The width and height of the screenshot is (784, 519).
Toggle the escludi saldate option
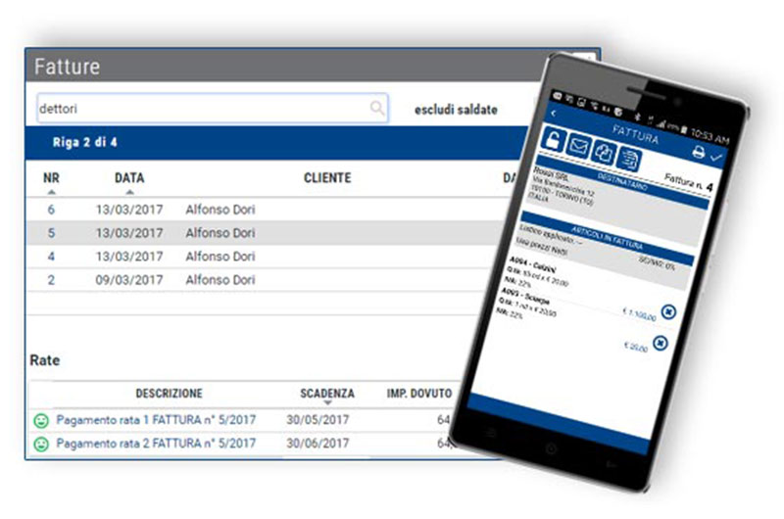click(x=456, y=110)
